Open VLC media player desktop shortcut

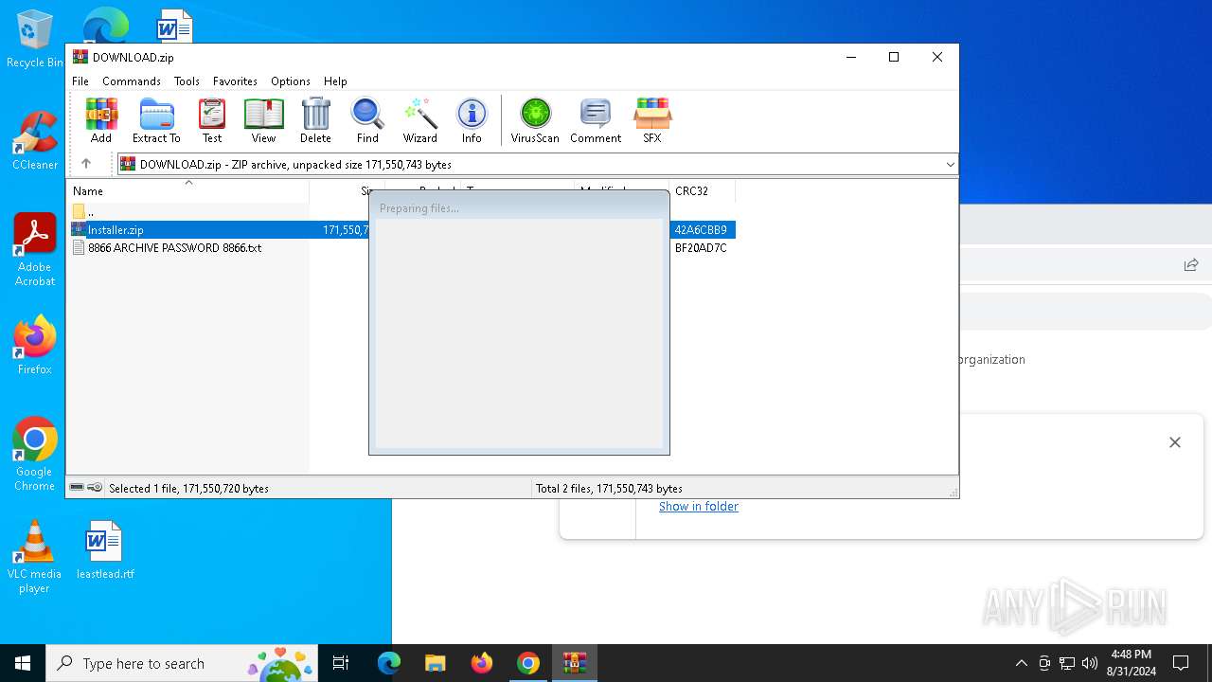click(35, 557)
